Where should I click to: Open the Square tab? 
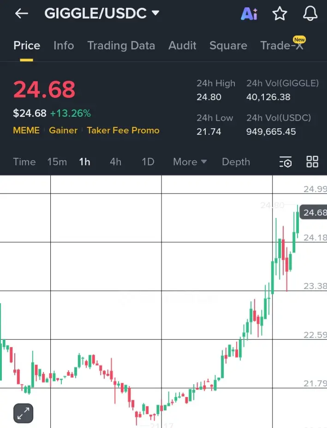click(228, 45)
